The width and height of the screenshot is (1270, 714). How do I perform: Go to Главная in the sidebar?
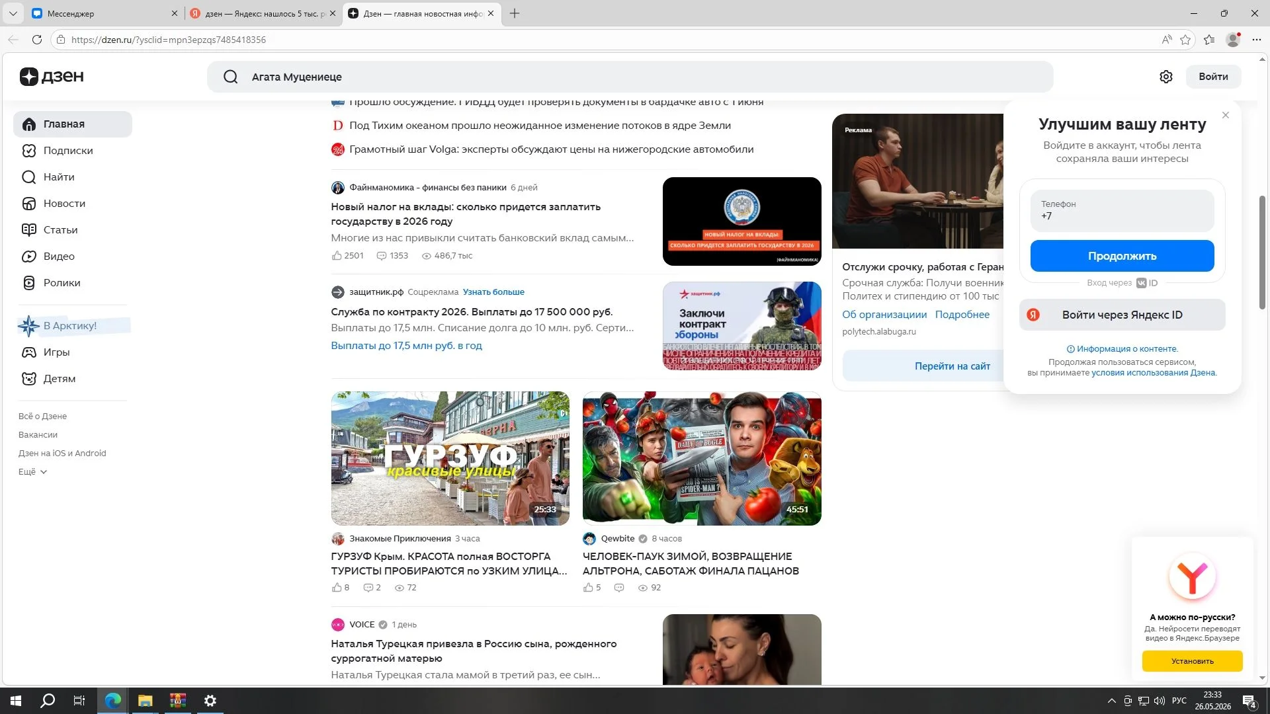(x=73, y=124)
